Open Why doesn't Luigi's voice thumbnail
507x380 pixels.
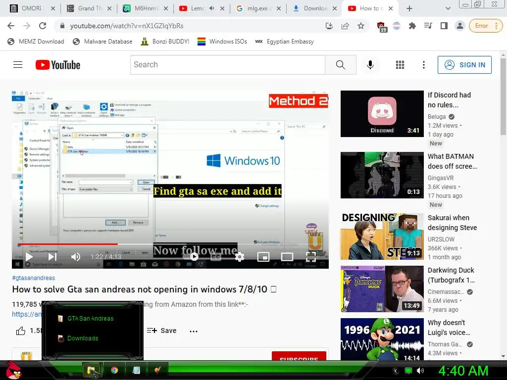(382, 339)
